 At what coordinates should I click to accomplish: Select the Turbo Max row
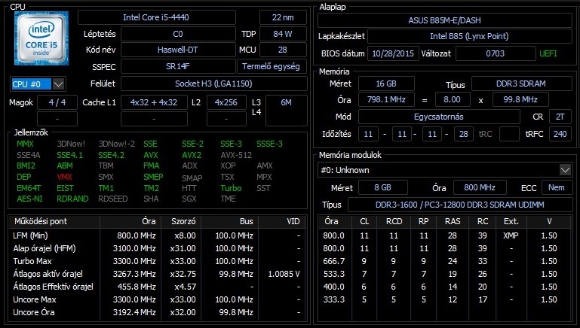pyautogui.click(x=157, y=261)
